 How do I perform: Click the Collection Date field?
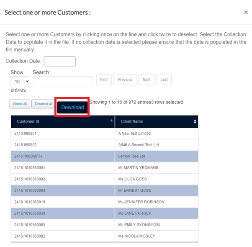pos(59,61)
